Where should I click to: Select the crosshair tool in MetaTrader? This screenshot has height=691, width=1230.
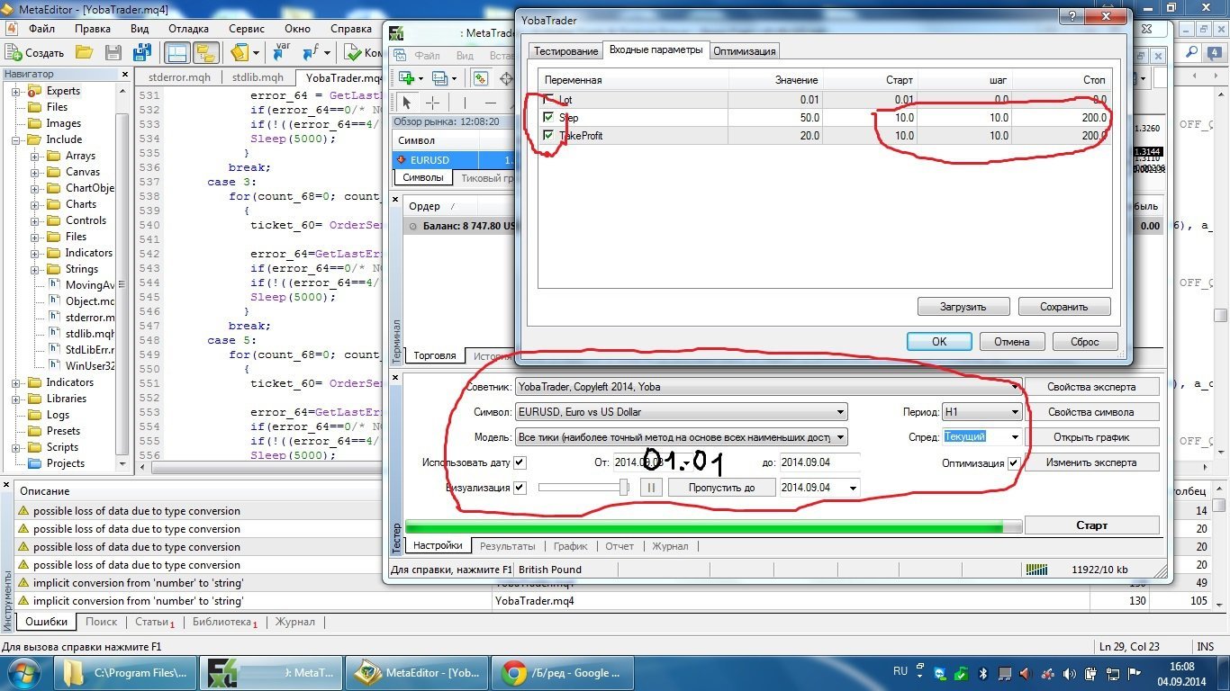pos(433,103)
